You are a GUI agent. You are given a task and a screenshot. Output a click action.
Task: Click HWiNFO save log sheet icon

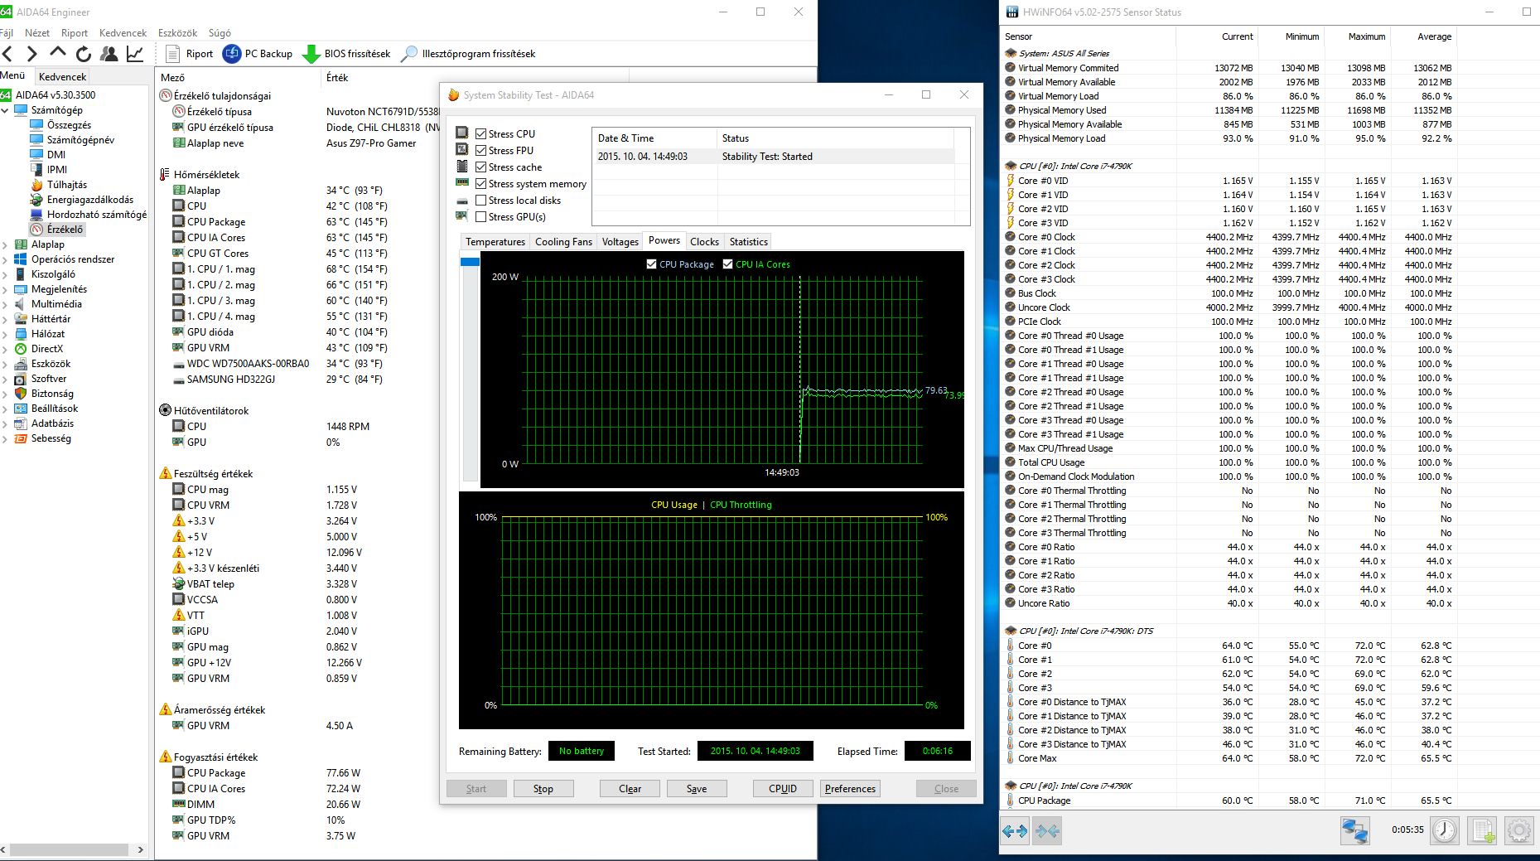tap(1482, 830)
